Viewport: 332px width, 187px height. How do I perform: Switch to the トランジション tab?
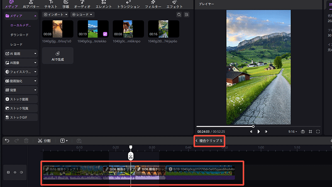tap(129, 5)
